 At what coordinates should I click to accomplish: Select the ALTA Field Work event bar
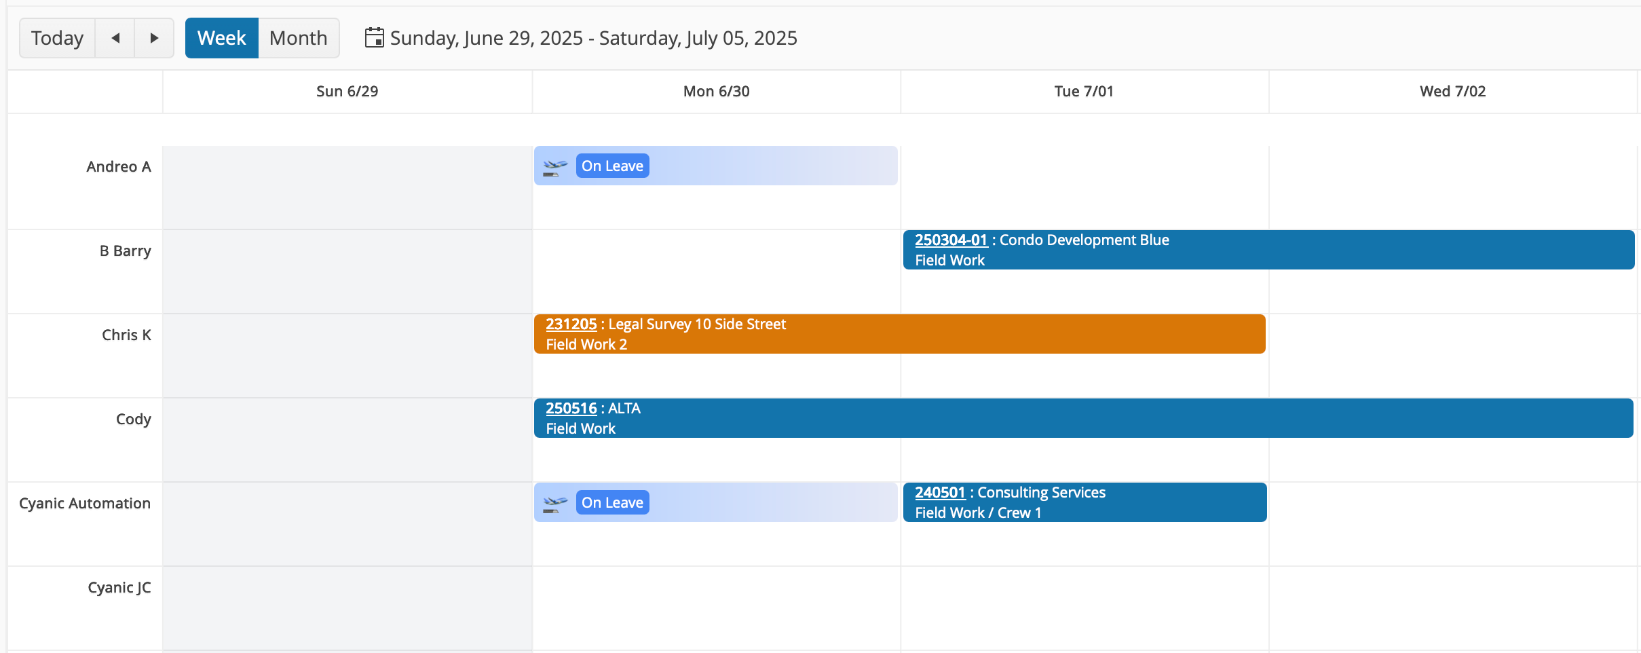coord(1083,418)
